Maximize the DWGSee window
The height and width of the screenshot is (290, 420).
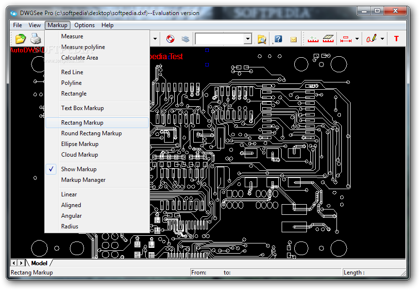click(377, 11)
